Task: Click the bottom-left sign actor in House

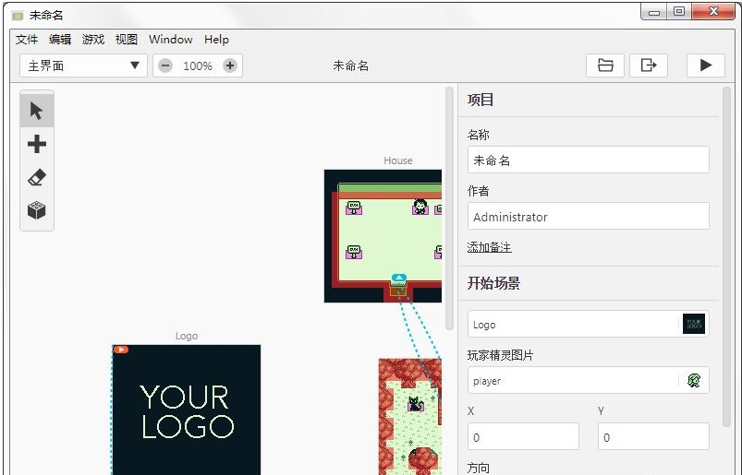Action: [x=354, y=252]
